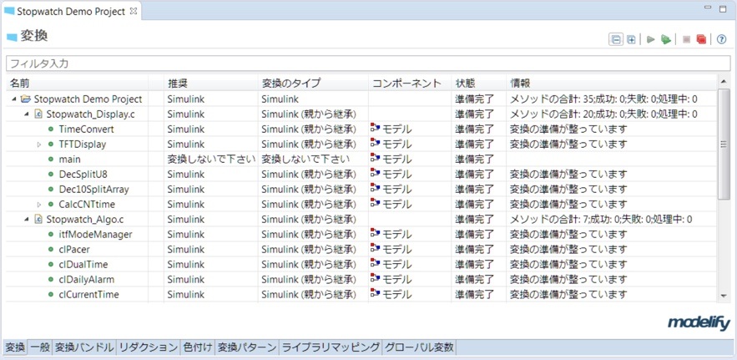Sort by the 状態 column header
This screenshot has width=737, height=360.
click(479, 84)
